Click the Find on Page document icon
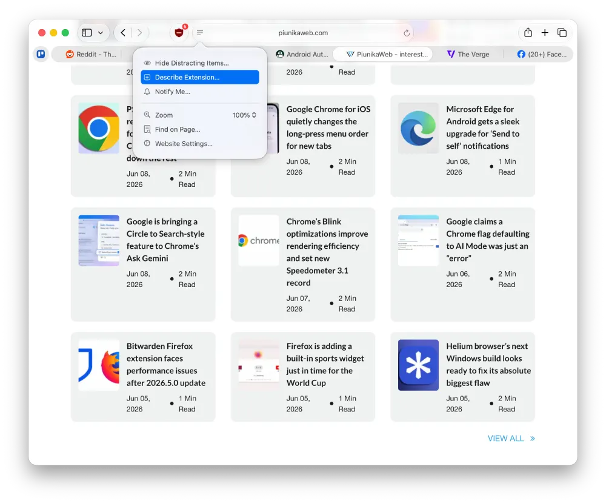 tap(147, 129)
